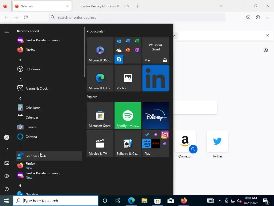Screen dimensions: 274x206
Task: Open Movies & TV tile
Action: point(100,144)
